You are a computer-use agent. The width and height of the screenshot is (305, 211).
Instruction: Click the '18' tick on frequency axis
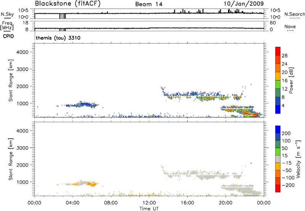26,23
